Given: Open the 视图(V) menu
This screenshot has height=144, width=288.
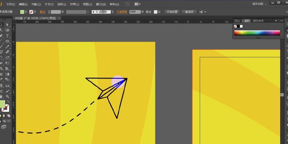Looking at the screenshot, I should 87,4.
